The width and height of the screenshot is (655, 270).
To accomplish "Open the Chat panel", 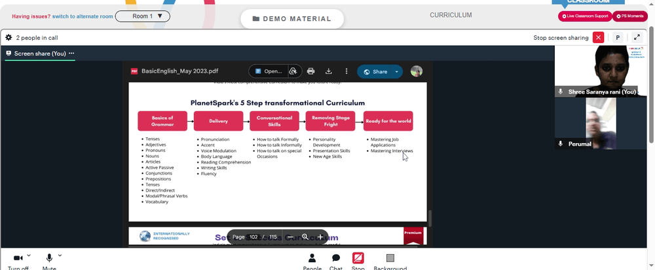I will coord(336,262).
